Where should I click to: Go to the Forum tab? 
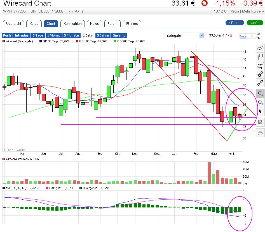(x=112, y=24)
